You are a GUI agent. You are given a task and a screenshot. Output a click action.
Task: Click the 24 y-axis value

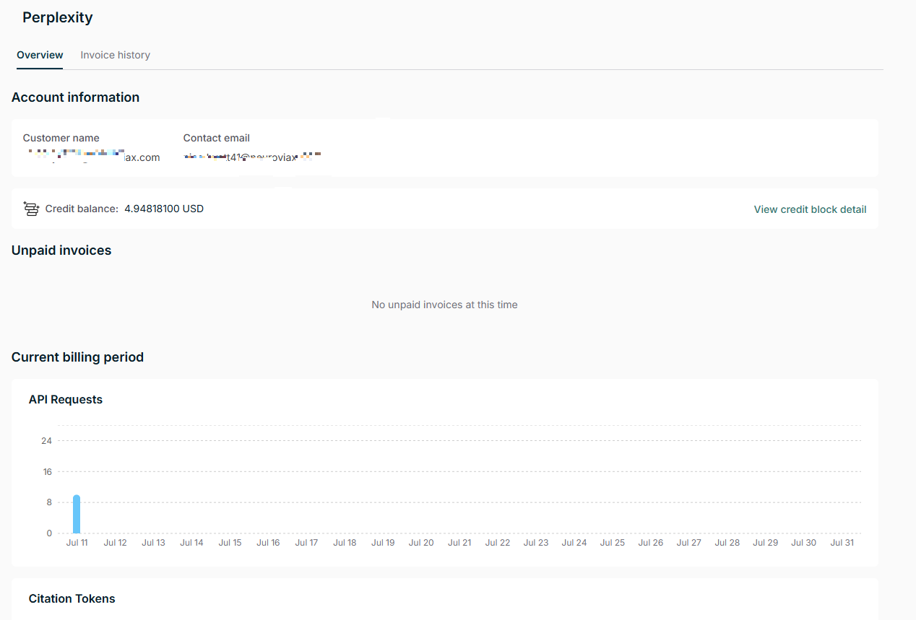(47, 440)
